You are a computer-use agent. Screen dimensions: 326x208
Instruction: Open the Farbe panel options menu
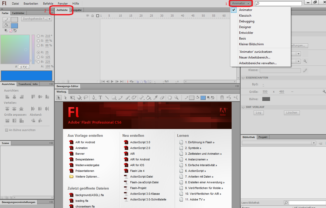(x=52, y=13)
